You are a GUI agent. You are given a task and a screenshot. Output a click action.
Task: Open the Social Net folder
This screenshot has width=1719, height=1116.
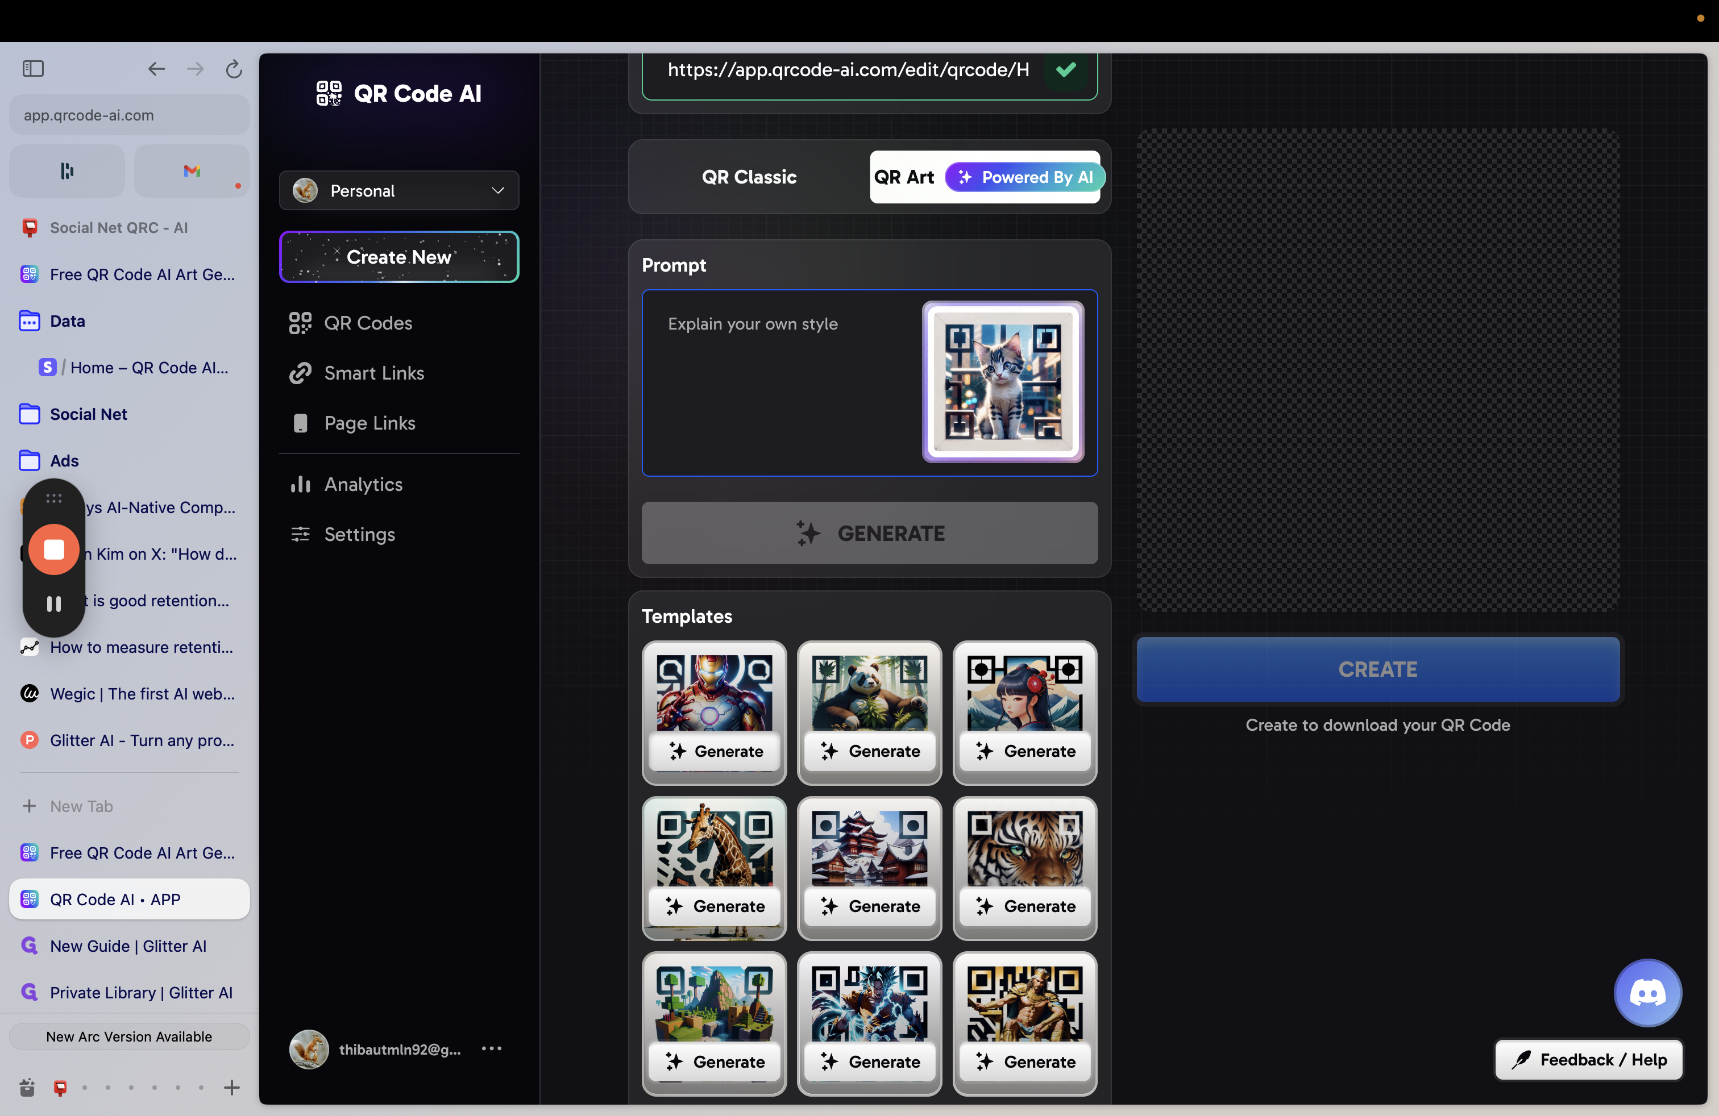pyautogui.click(x=129, y=414)
